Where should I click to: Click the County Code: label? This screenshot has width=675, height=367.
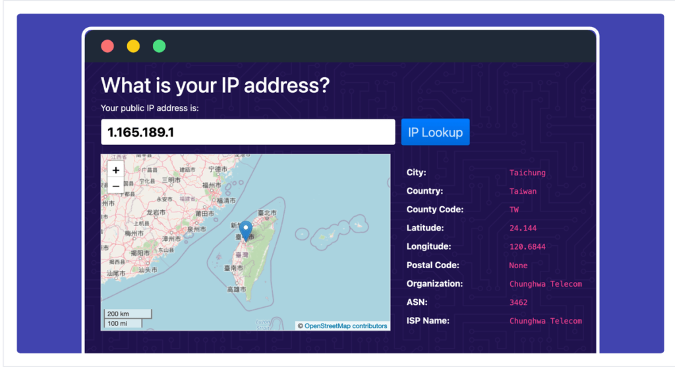435,210
